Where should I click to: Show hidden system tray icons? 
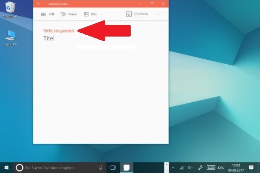point(173,168)
